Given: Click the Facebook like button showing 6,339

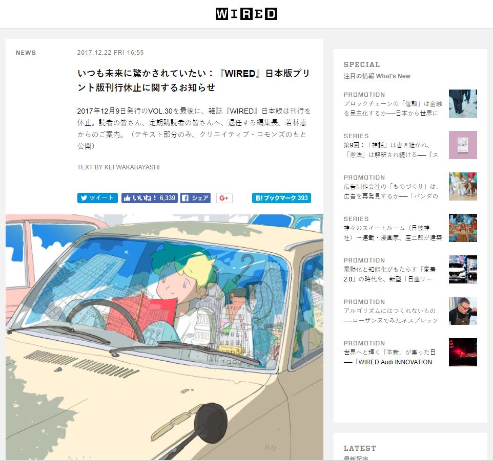Looking at the screenshot, I should 150,198.
